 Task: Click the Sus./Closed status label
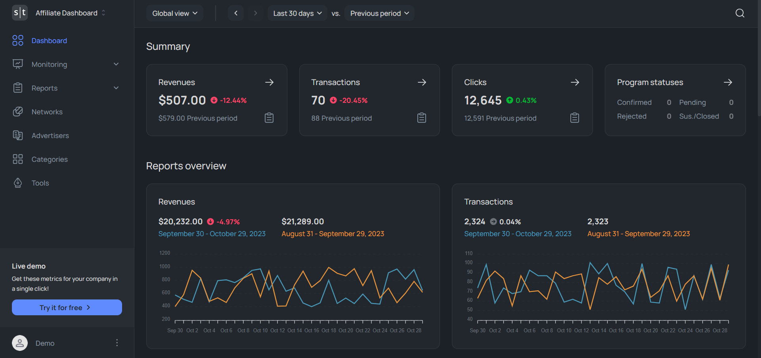(699, 116)
